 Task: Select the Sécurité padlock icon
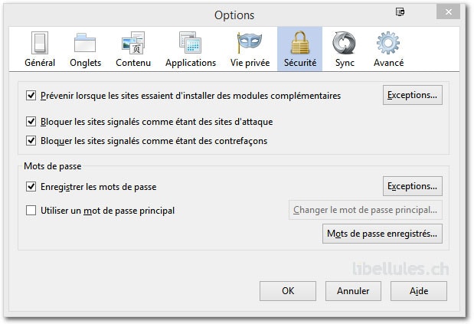click(300, 43)
